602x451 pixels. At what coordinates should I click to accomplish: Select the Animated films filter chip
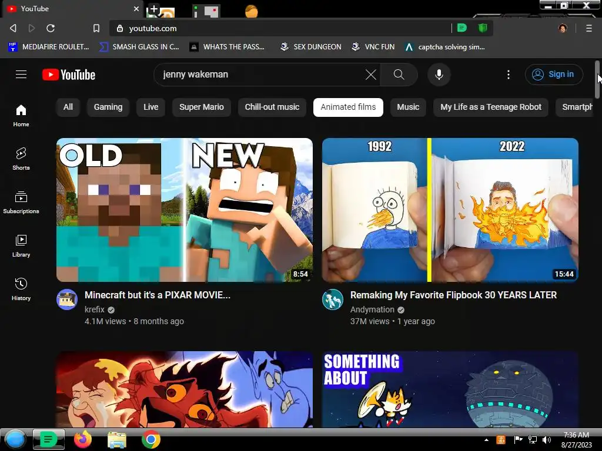click(348, 107)
